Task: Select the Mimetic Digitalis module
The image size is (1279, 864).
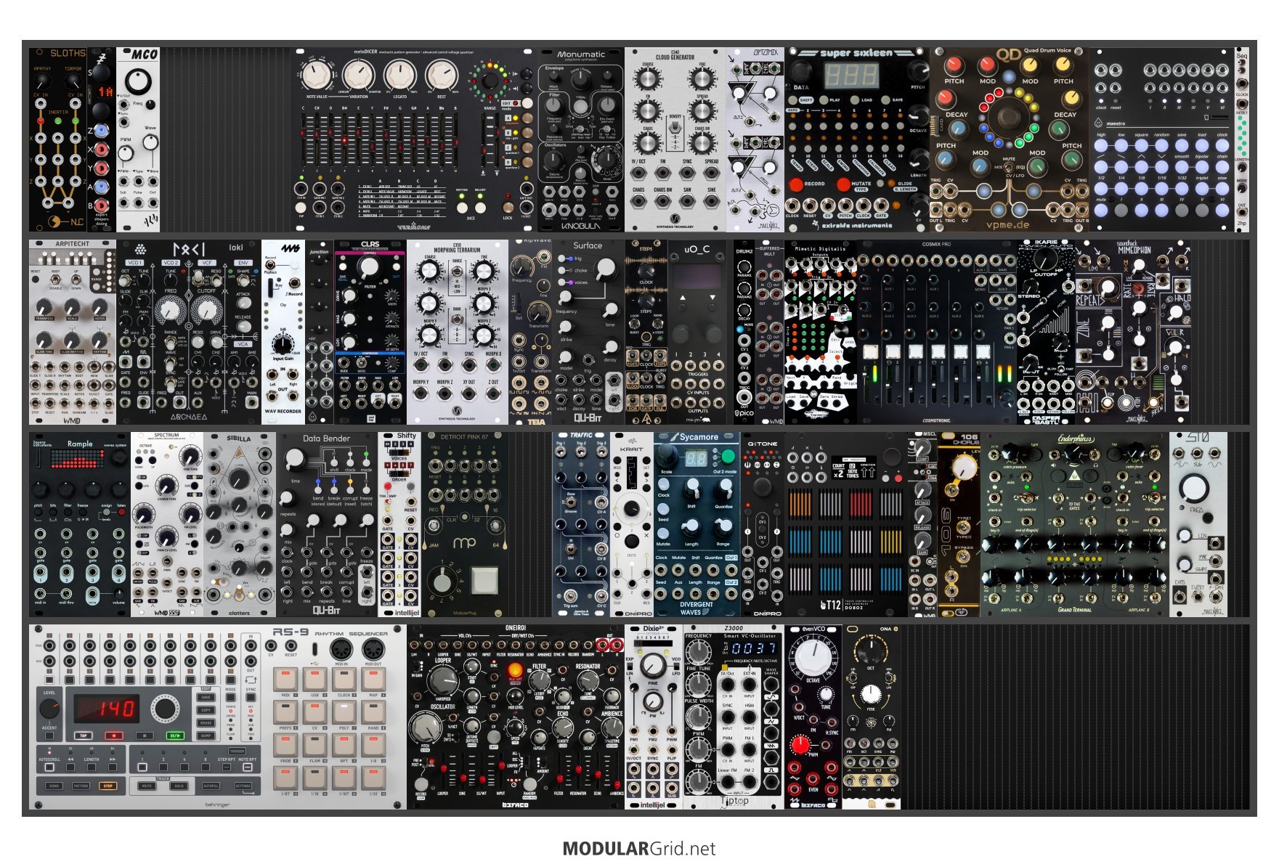Action: 821,333
